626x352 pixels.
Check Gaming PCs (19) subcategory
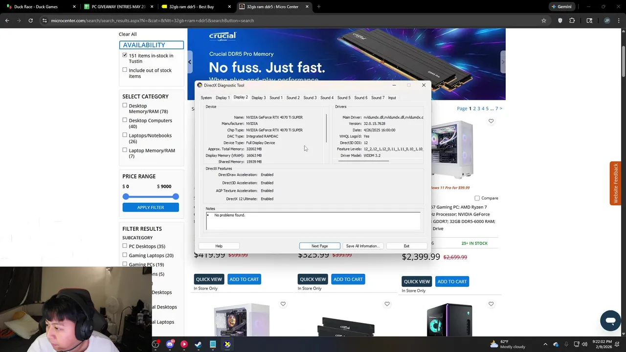coord(125,264)
